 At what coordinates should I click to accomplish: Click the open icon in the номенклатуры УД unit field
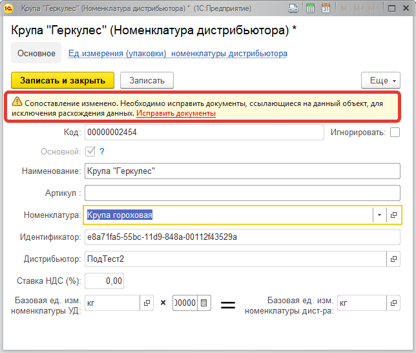click(147, 303)
